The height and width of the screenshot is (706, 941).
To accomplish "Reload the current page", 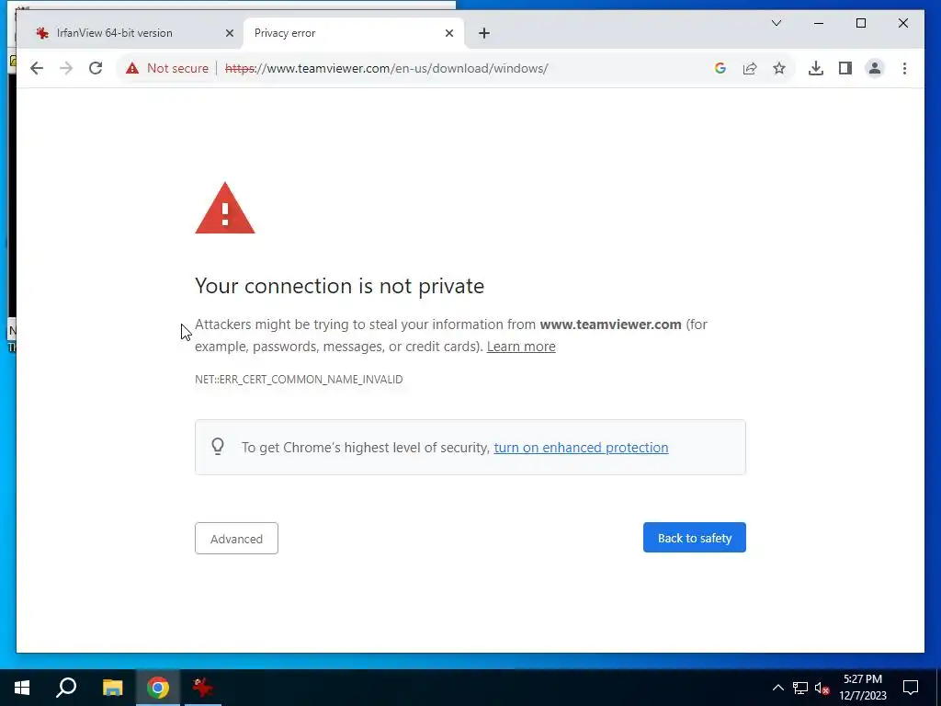I will pos(96,68).
